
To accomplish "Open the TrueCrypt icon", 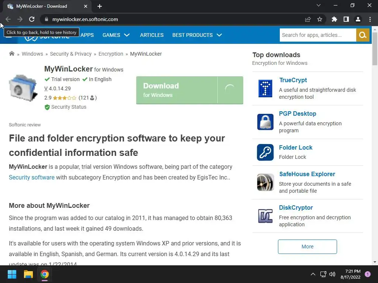I will [x=265, y=88].
